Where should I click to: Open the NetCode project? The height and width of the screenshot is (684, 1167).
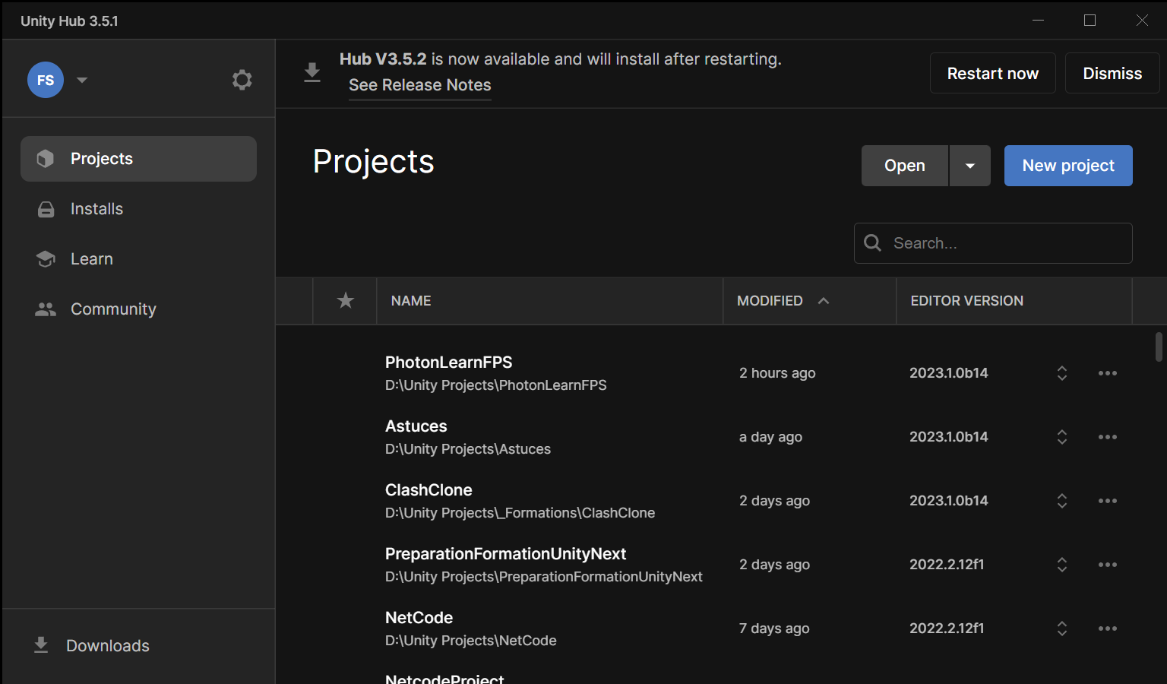[419, 618]
